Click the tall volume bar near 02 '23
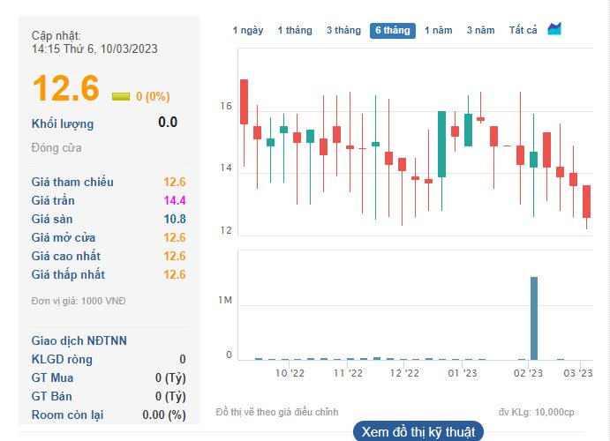 [x=534, y=318]
